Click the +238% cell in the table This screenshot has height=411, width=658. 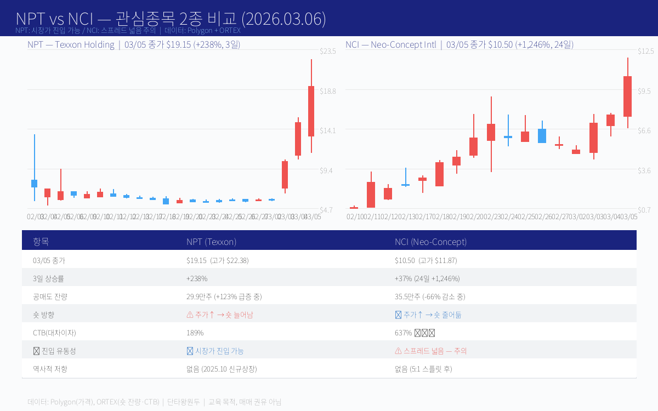pyautogui.click(x=197, y=279)
